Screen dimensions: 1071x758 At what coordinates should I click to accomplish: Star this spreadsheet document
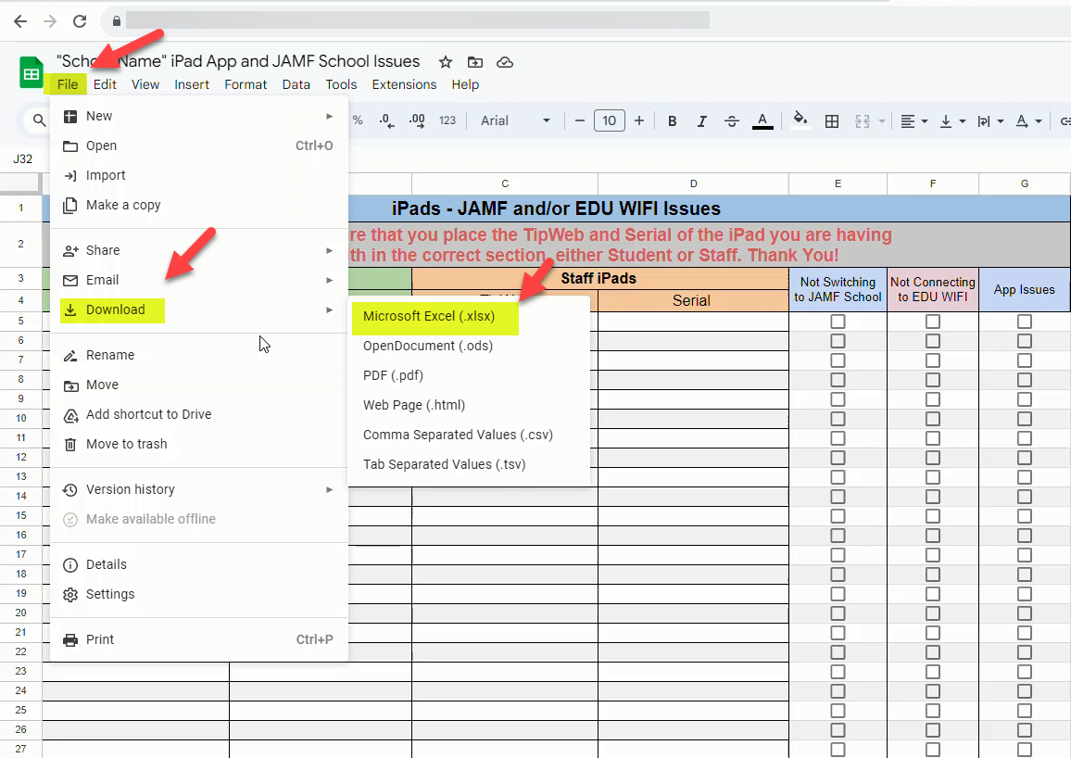pos(446,62)
